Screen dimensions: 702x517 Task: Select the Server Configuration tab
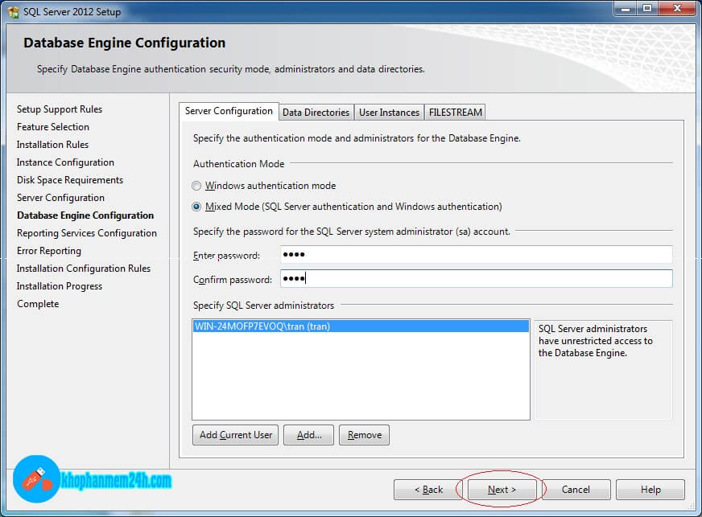229,112
